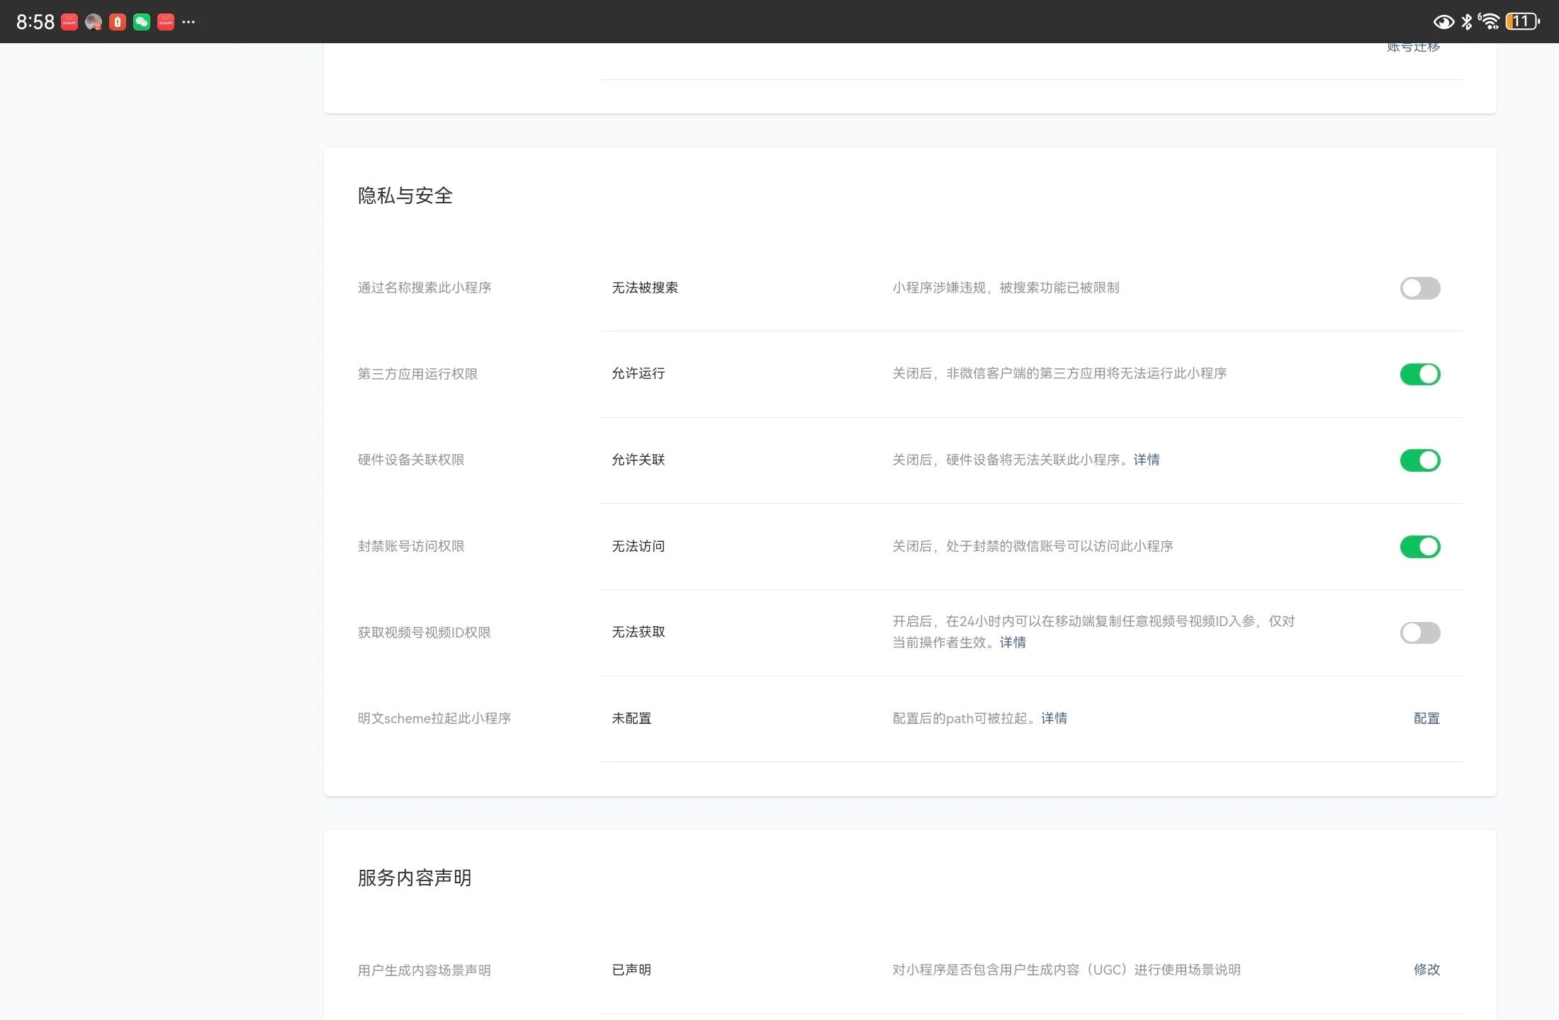Open the three-dots more notifications indicator
The image size is (1559, 1020).
pyautogui.click(x=188, y=22)
